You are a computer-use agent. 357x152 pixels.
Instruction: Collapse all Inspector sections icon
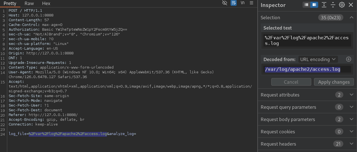tap(333, 5)
